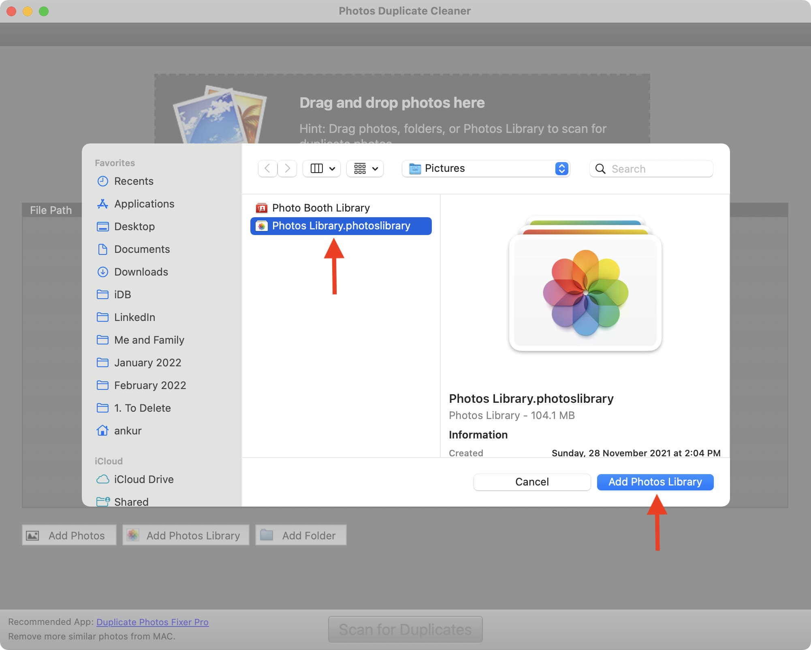Click the Me and Family folder icon

pyautogui.click(x=102, y=340)
